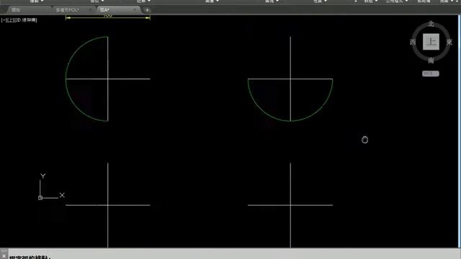The height and width of the screenshot is (259, 461).
Task: Close the 多邊形POL* drawing tab
Action: 89,10
